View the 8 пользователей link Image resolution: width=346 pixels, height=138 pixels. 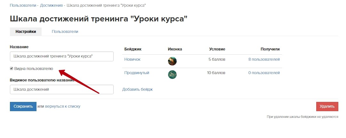tap(264, 59)
